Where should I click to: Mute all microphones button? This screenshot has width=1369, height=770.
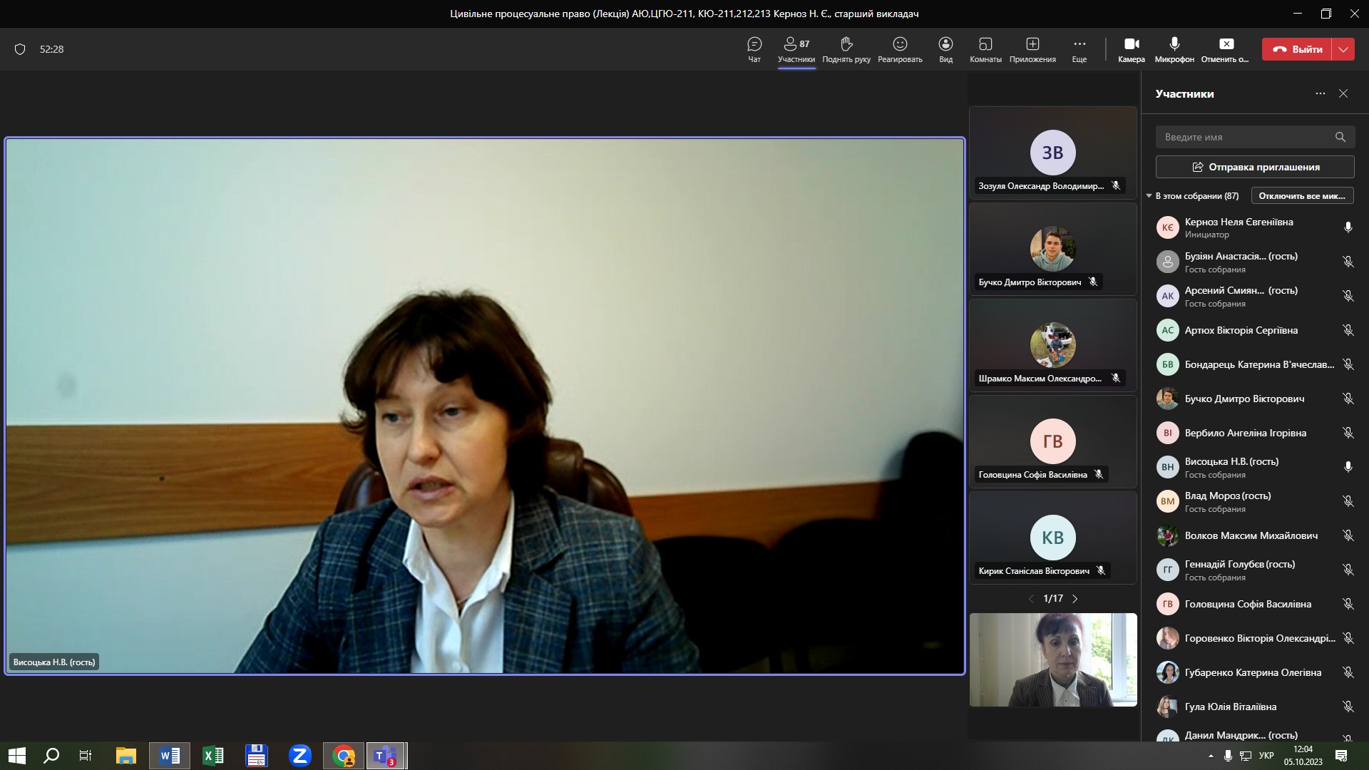pos(1302,195)
